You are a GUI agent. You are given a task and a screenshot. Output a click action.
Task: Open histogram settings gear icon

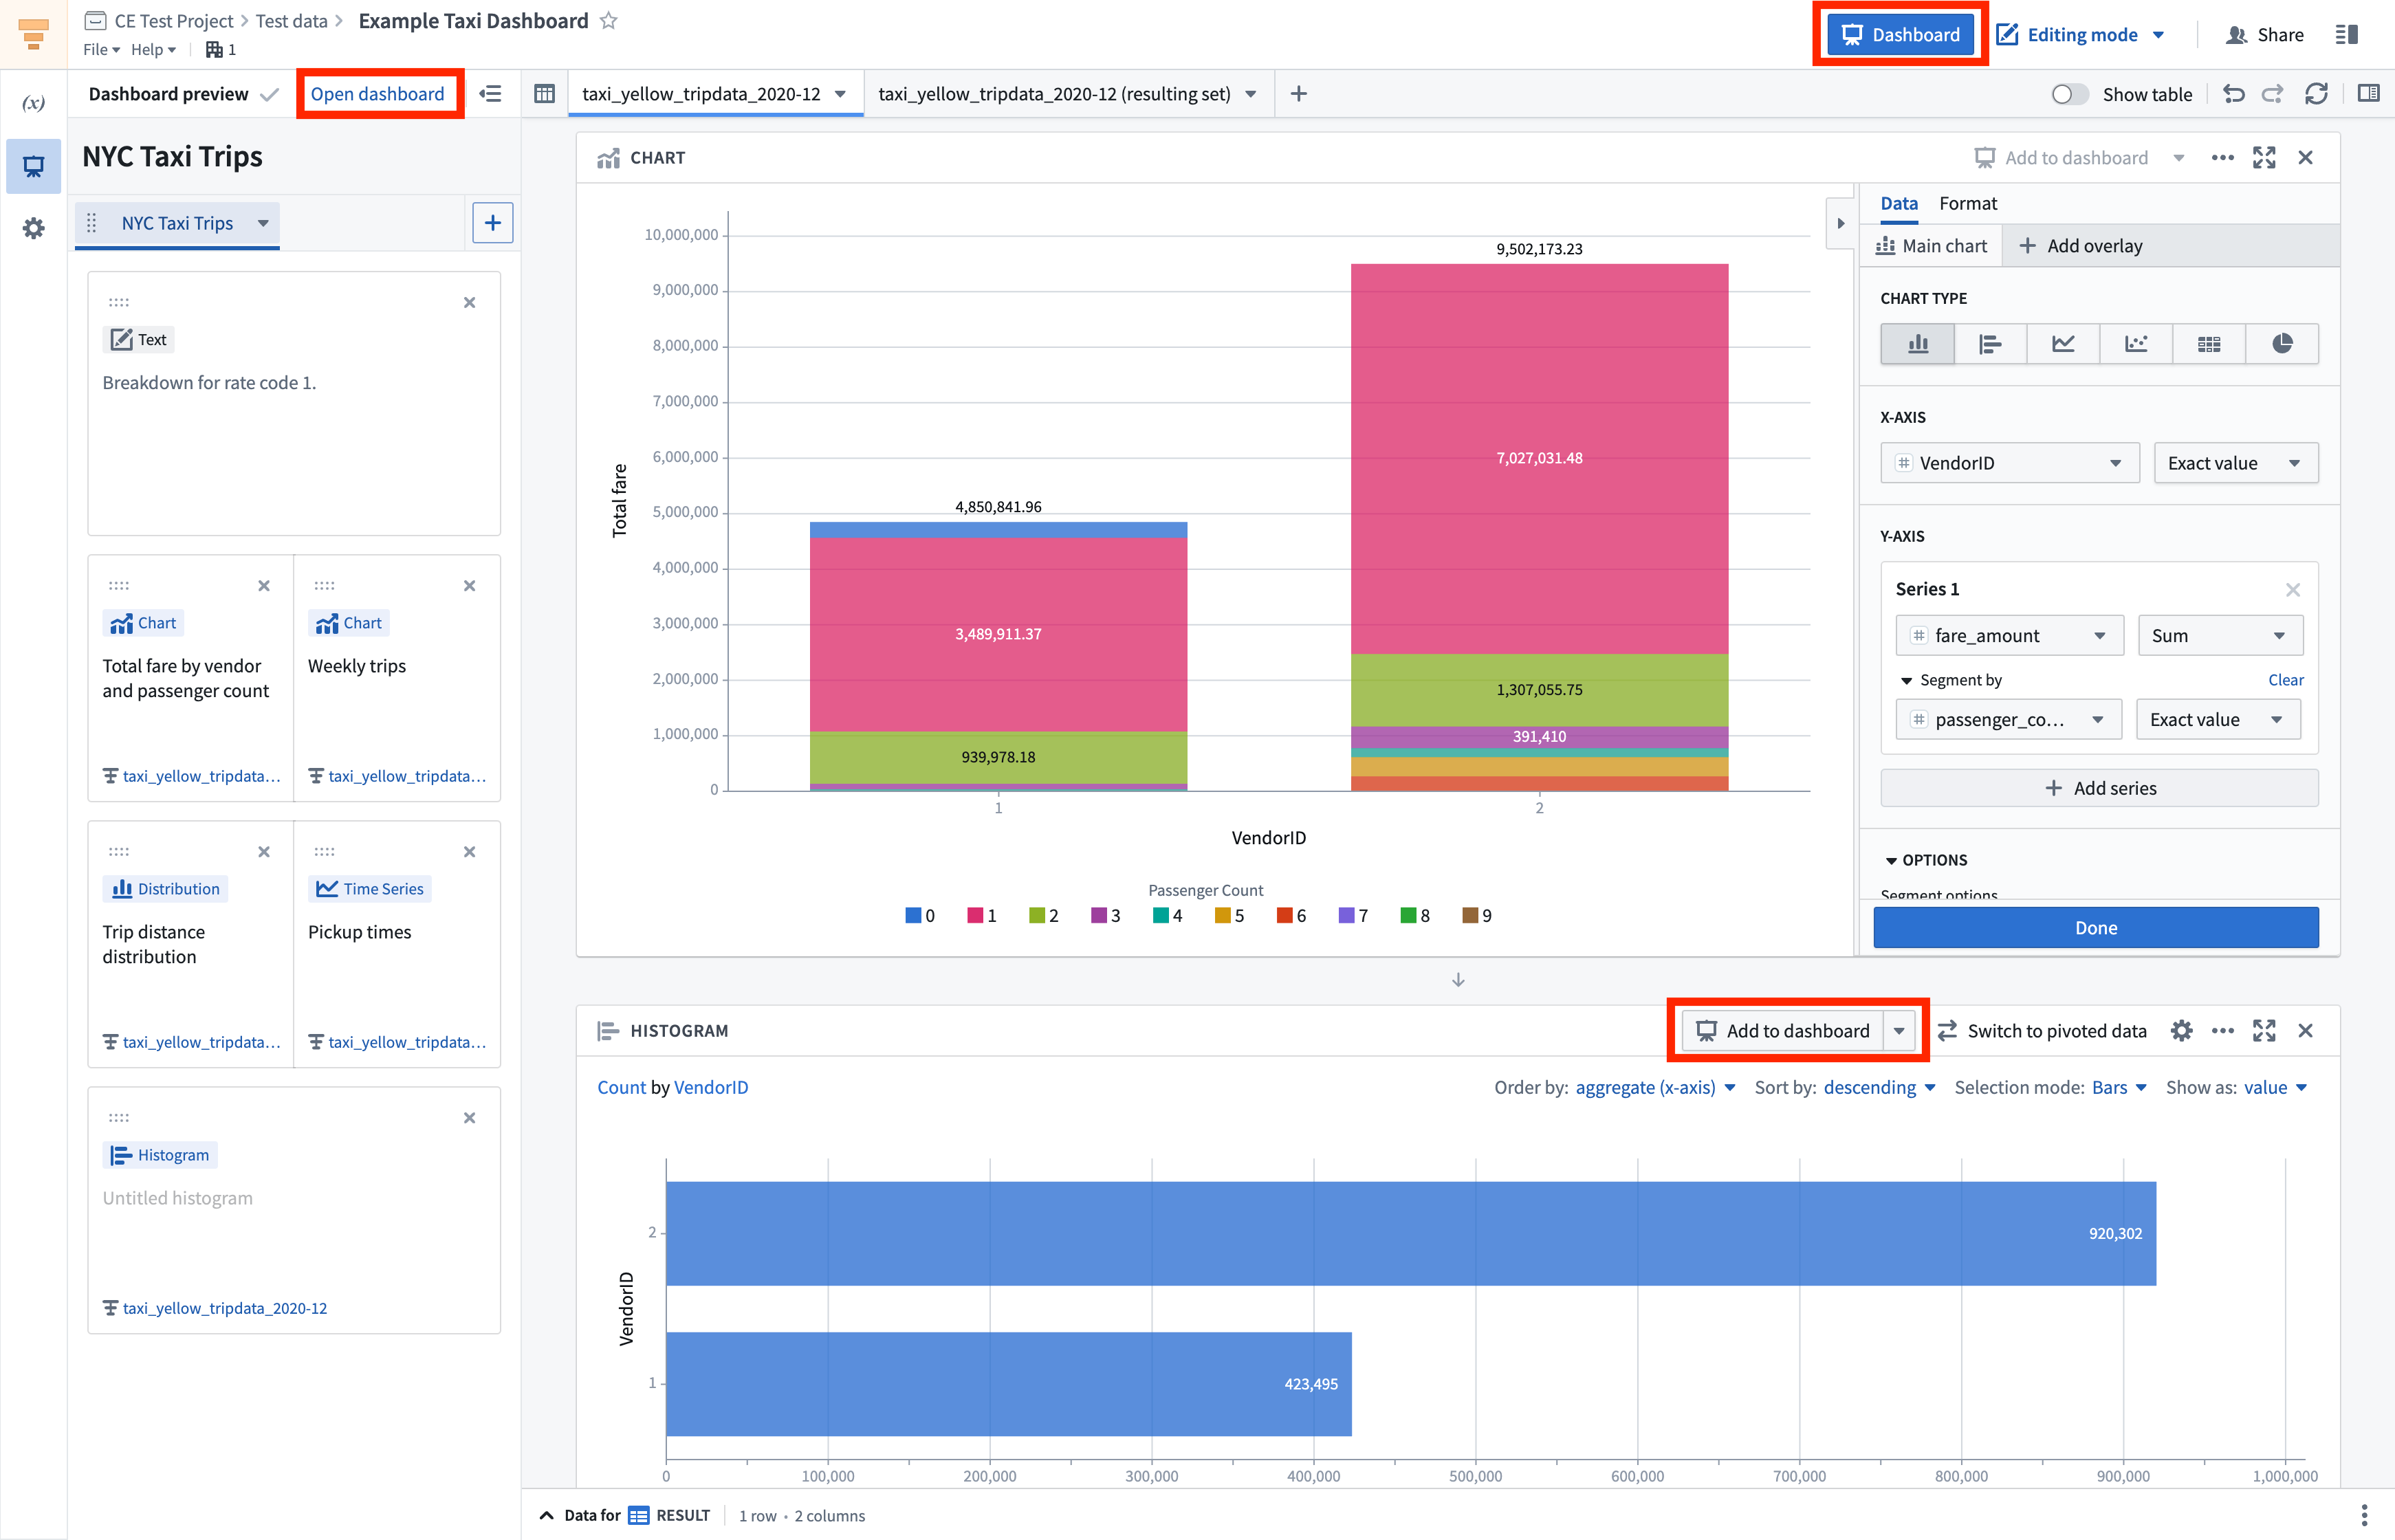(2181, 1031)
